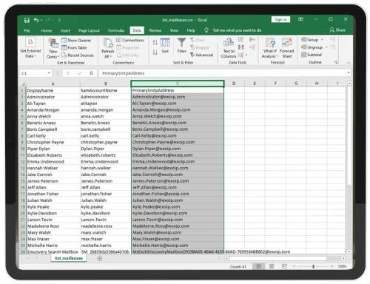Open What-If Analysis
The width and height of the screenshot is (370, 284).
coord(270,48)
